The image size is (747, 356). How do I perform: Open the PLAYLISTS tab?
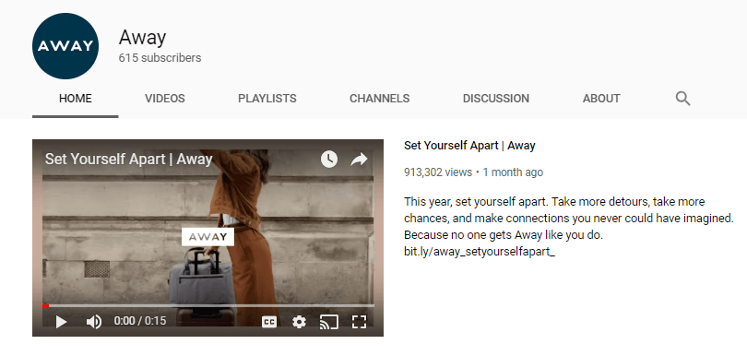[267, 99]
